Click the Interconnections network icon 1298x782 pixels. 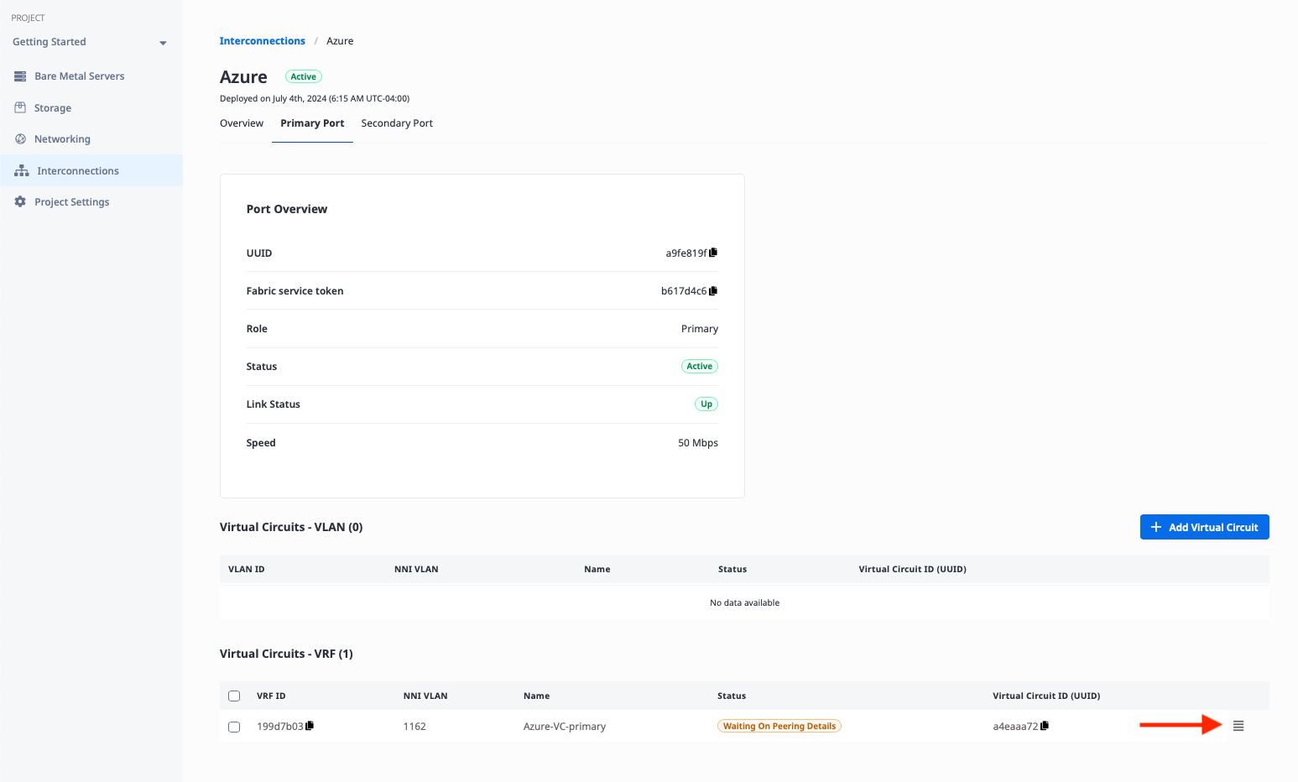point(22,170)
